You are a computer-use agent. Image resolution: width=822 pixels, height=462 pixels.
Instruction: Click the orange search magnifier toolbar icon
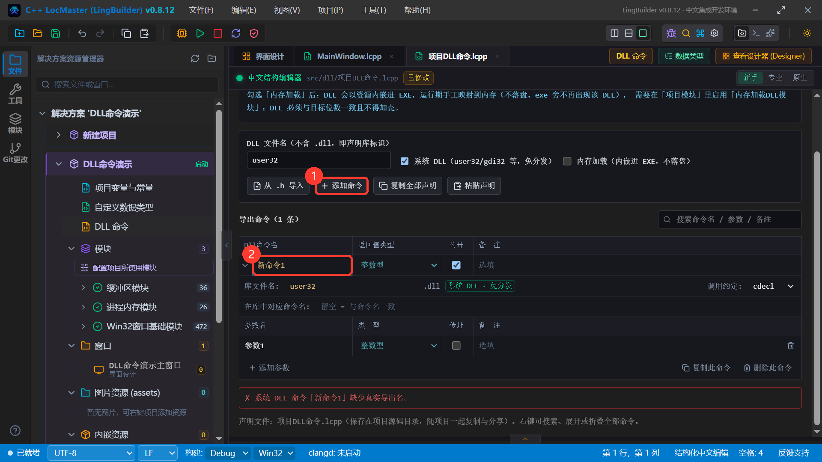tap(686, 33)
